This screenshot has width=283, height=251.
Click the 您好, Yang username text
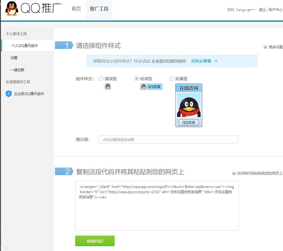tap(241, 10)
